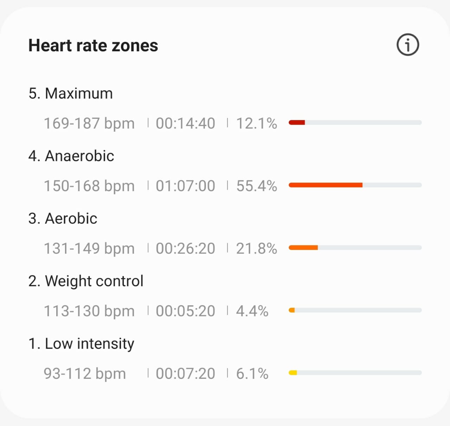This screenshot has width=450, height=426.
Task: Click the yellow Low intensity progress bar
Action: coord(293,372)
